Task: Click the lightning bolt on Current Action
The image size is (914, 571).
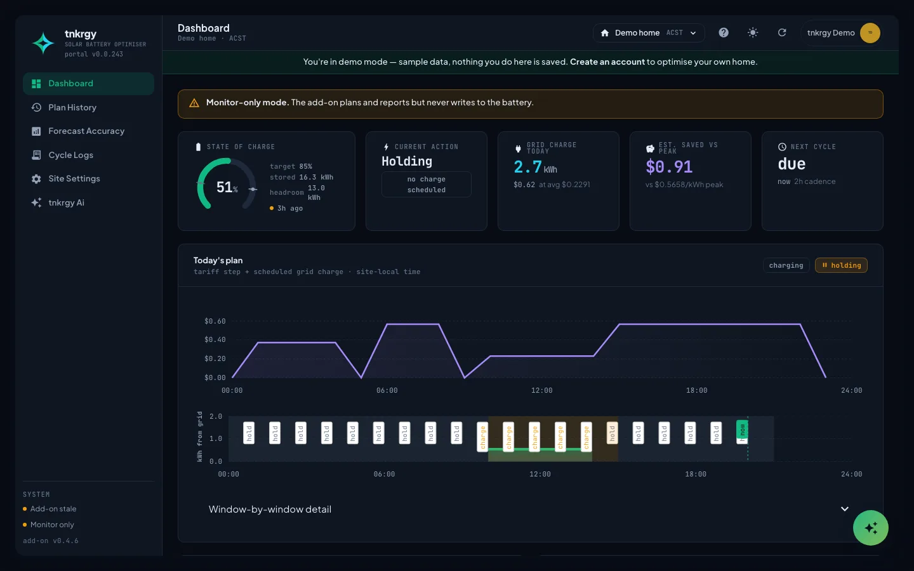Action: (x=386, y=147)
